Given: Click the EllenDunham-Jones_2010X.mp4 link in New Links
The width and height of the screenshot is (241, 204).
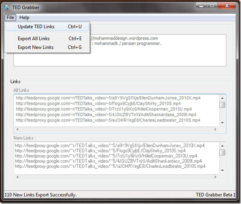Looking at the screenshot, I should point(110,146).
